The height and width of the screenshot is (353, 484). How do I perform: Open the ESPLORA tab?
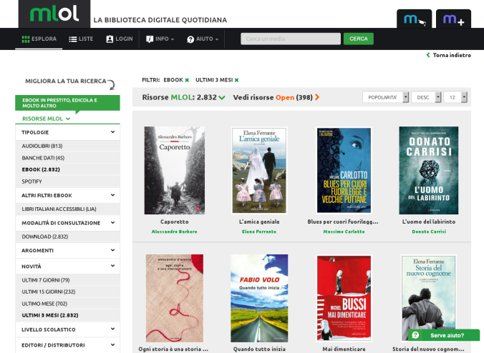pyautogui.click(x=39, y=39)
